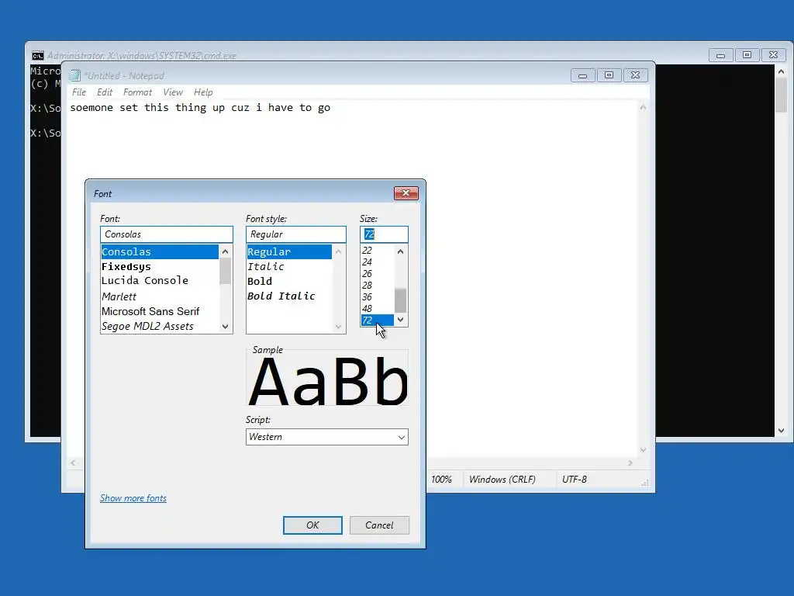The image size is (794, 596).
Task: Click the Size input field
Action: (x=384, y=234)
